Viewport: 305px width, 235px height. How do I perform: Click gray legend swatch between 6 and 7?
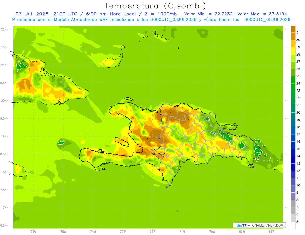[x=293, y=210]
